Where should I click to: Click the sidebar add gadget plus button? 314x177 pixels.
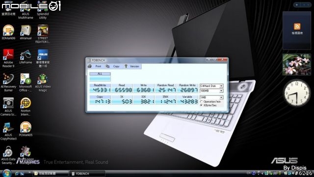(x=296, y=4)
